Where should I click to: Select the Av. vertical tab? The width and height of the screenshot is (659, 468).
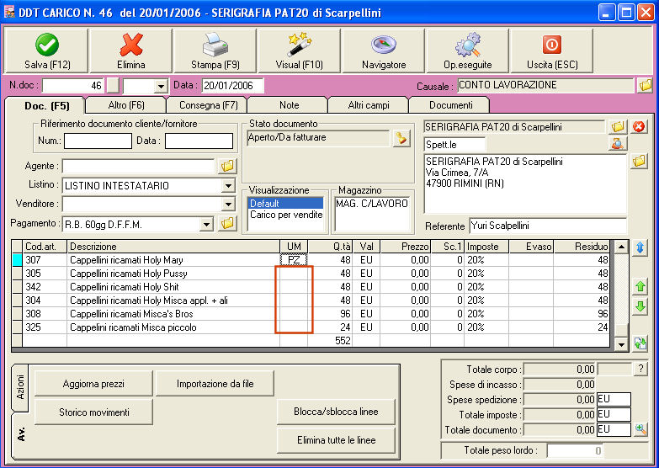pos(20,434)
